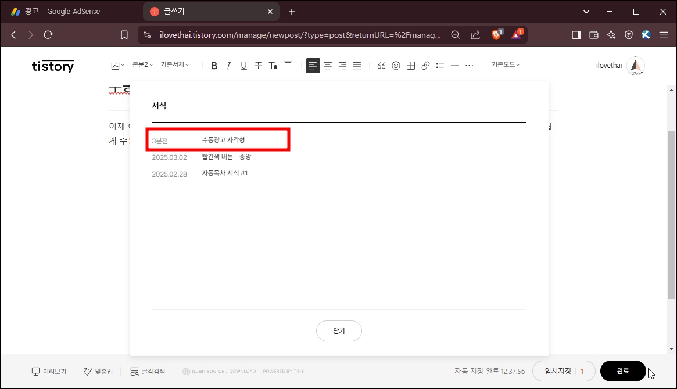
Task: Open the 기본모드 editor mode dropdown
Action: [x=503, y=64]
